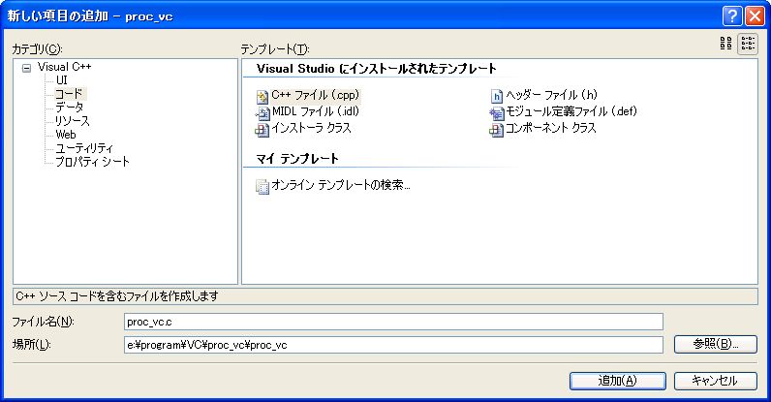This screenshot has height=402, width=771.
Task: Select the Visual C++ root tree item
Action: coord(65,67)
